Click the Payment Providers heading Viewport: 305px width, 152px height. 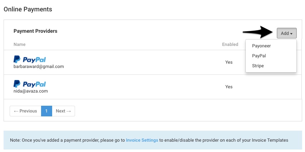coord(35,31)
